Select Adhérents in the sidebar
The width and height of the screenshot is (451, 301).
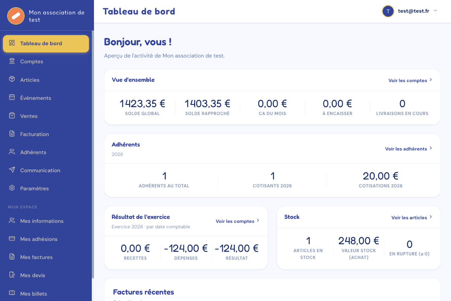[x=46, y=152]
